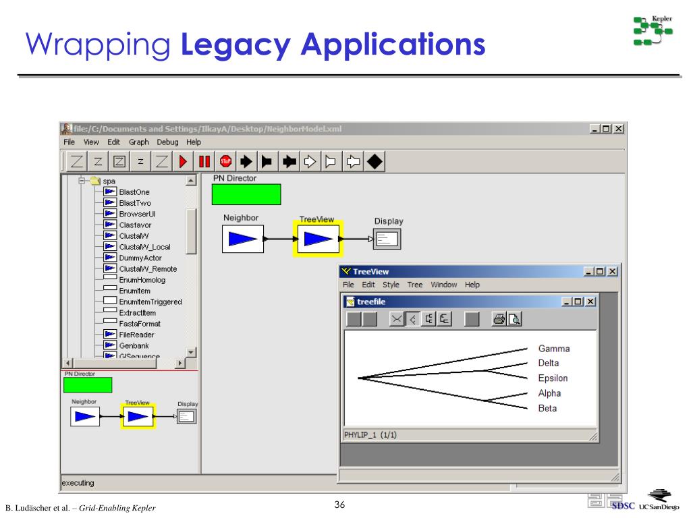Select the FastaFormat entry
The height and width of the screenshot is (518, 691).
point(132,324)
